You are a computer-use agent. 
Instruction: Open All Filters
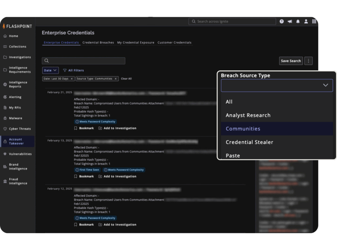click(x=73, y=70)
